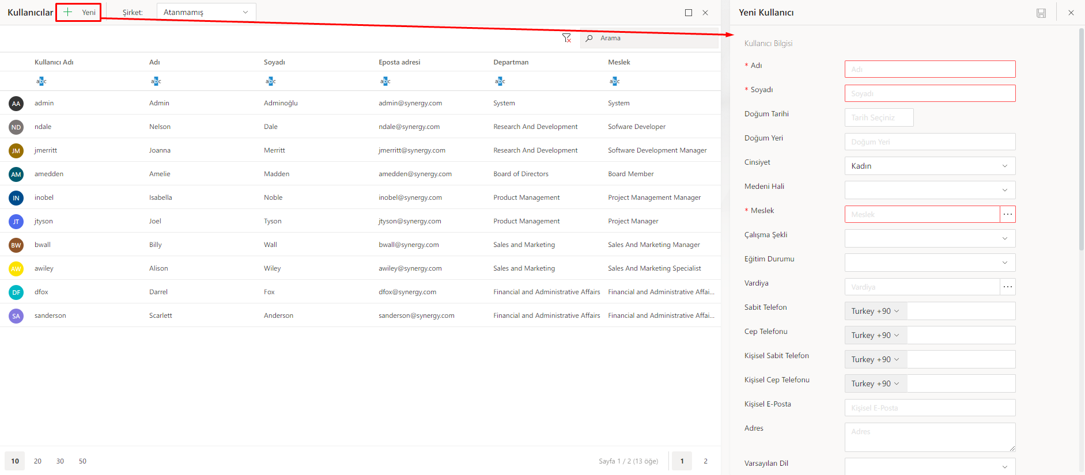Viewport: 1085px width, 475px height.
Task: Close the Yeni Kullanıcı panel
Action: [x=1071, y=13]
